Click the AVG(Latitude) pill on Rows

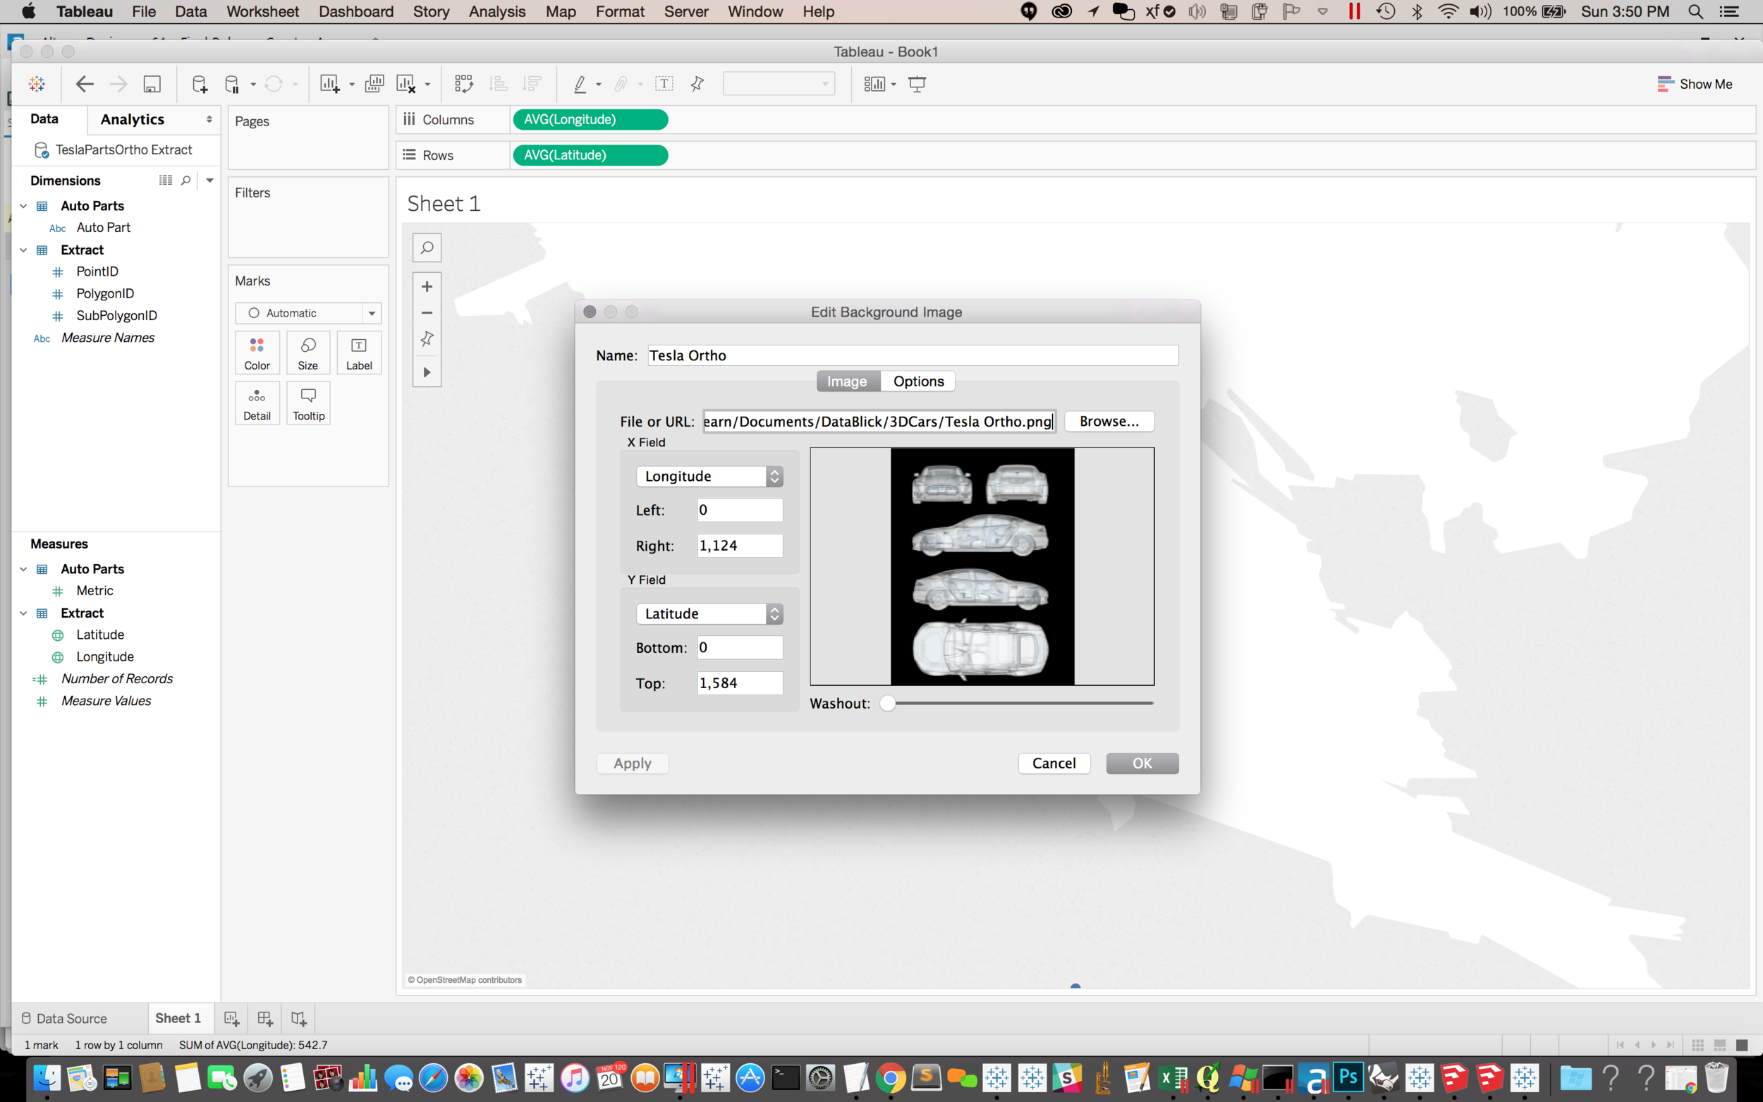pyautogui.click(x=590, y=155)
